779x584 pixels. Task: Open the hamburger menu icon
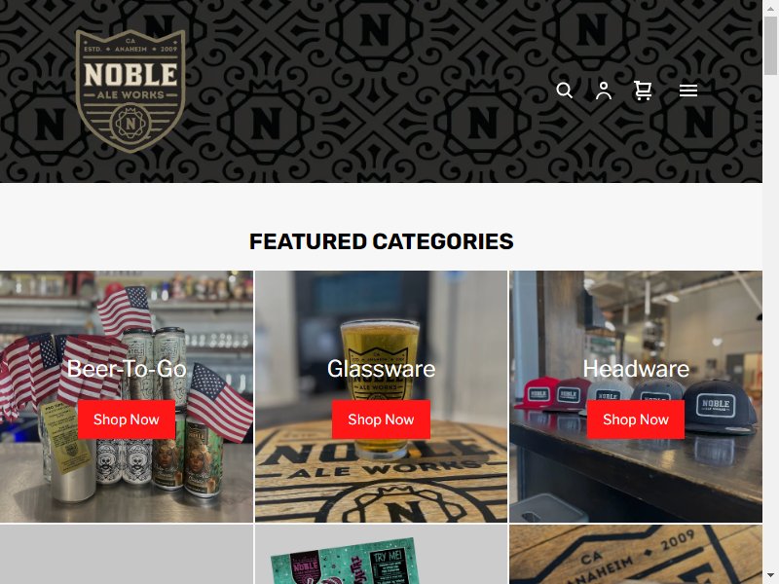688,91
